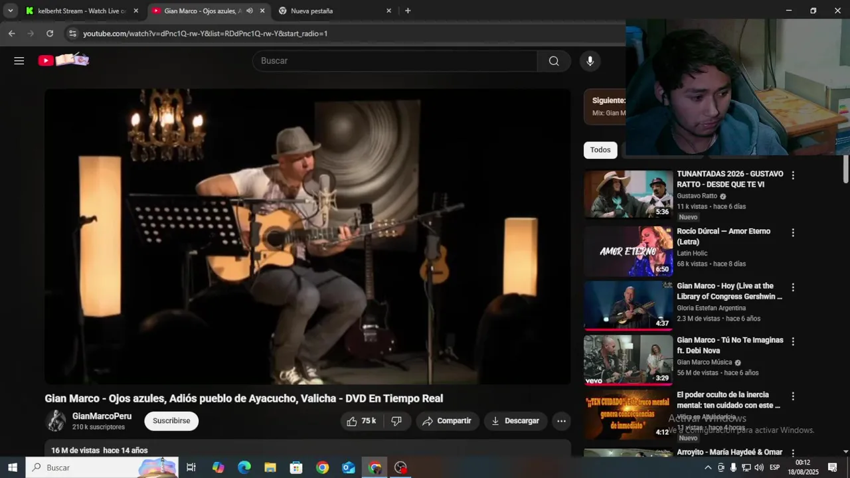This screenshot has height=478, width=850.
Task: Open a new tab with the plus button
Action: click(408, 11)
